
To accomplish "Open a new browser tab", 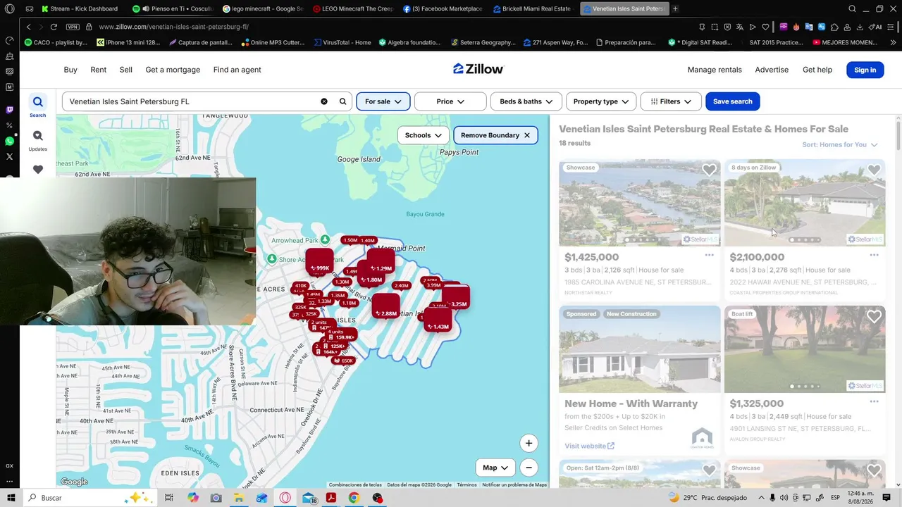I will pyautogui.click(x=675, y=8).
